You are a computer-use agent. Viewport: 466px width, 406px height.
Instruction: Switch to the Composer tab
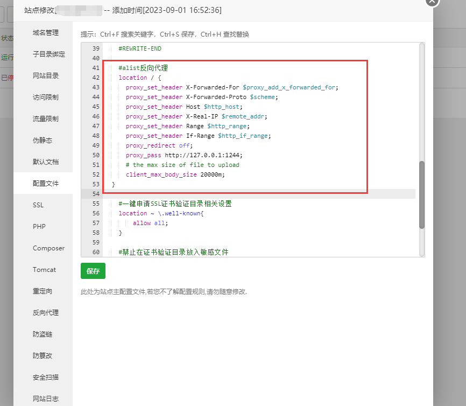[x=48, y=248]
